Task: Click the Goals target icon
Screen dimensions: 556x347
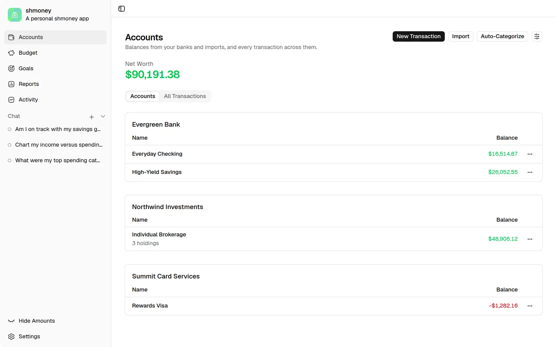Action: click(x=11, y=69)
